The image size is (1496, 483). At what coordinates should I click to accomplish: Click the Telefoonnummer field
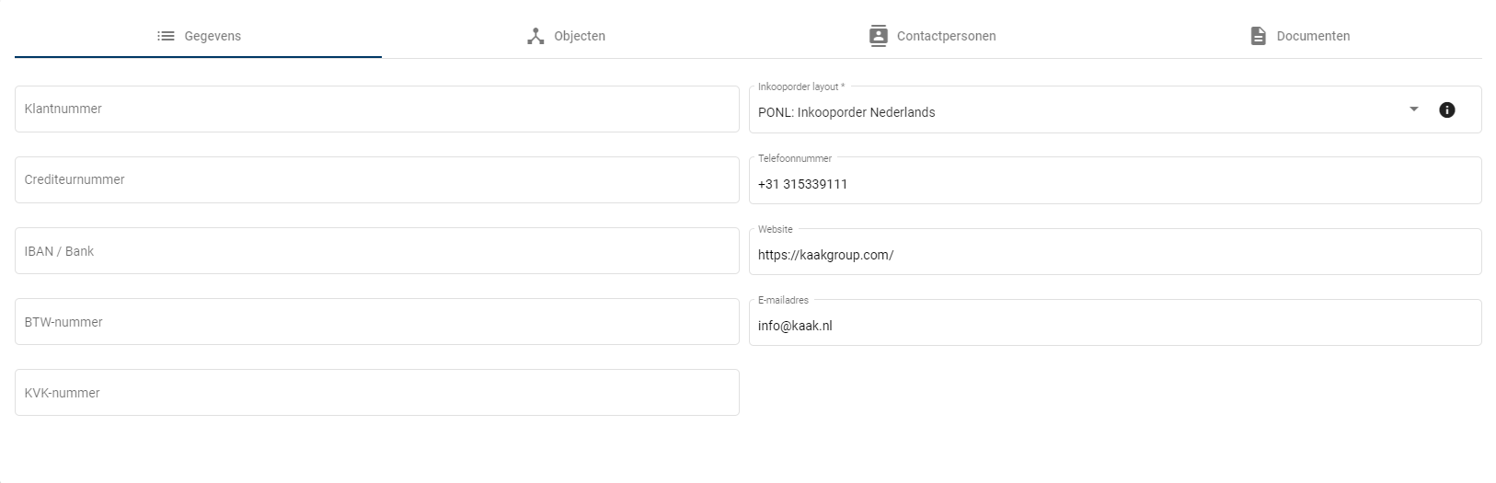1115,184
